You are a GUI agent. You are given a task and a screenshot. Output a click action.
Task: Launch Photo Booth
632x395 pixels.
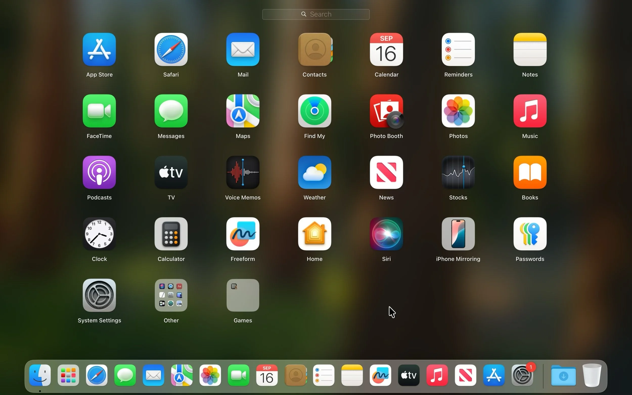click(x=386, y=111)
